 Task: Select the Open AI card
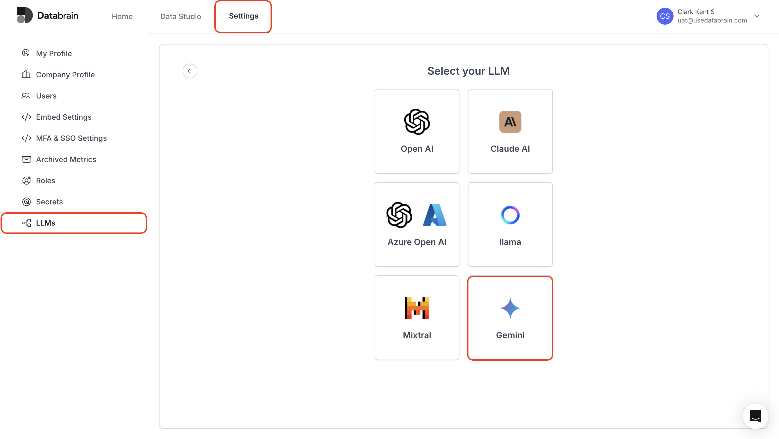coord(417,131)
